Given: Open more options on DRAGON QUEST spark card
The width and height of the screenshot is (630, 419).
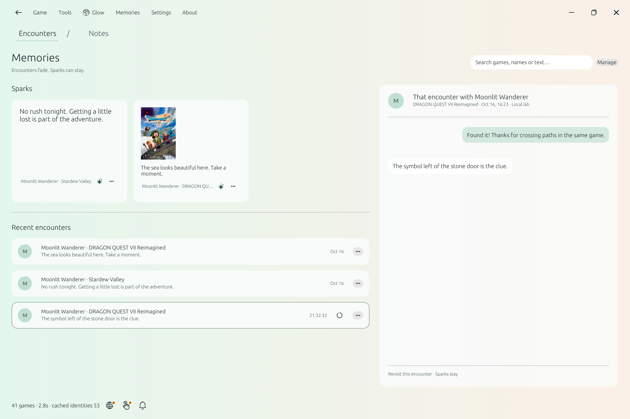Looking at the screenshot, I should click(x=233, y=186).
